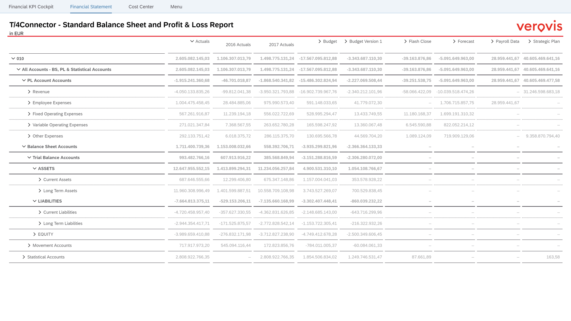The image size is (571, 321).
Task: Expand the Strategic Plan column chevron
Action: pos(530,41)
